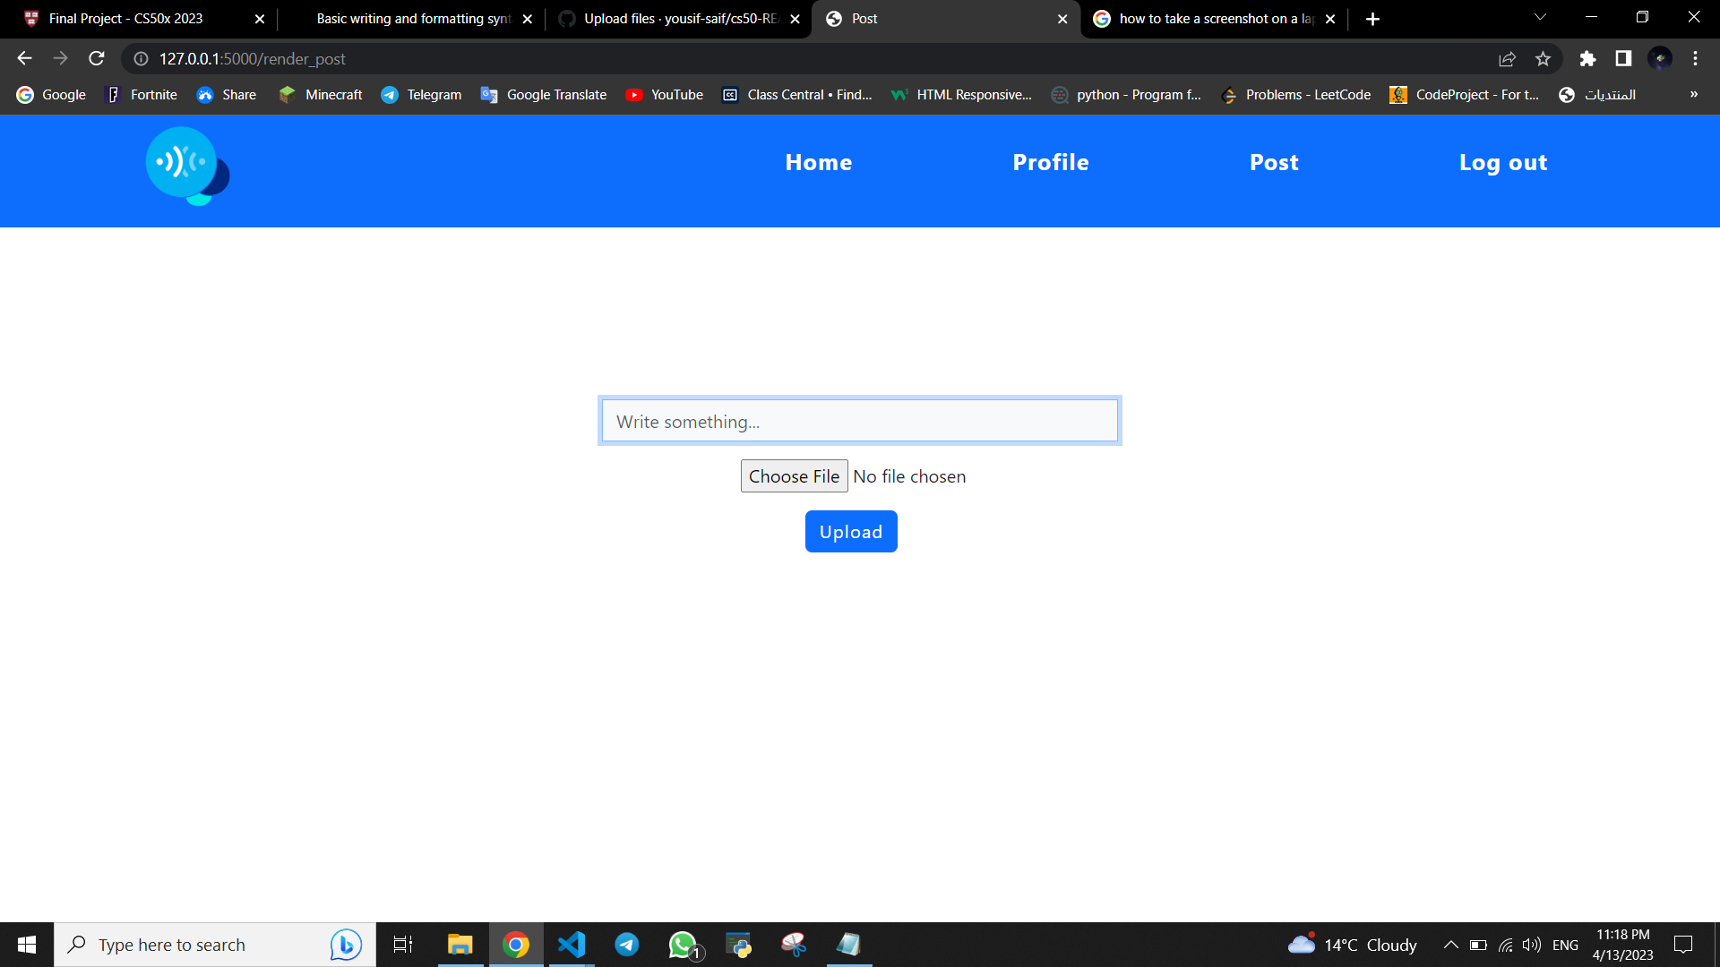Navigate to the Home link
Viewport: 1720px width, 967px height.
pos(818,162)
